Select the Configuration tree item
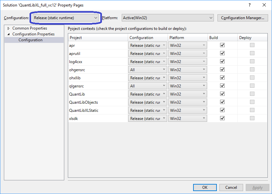 click(31, 40)
